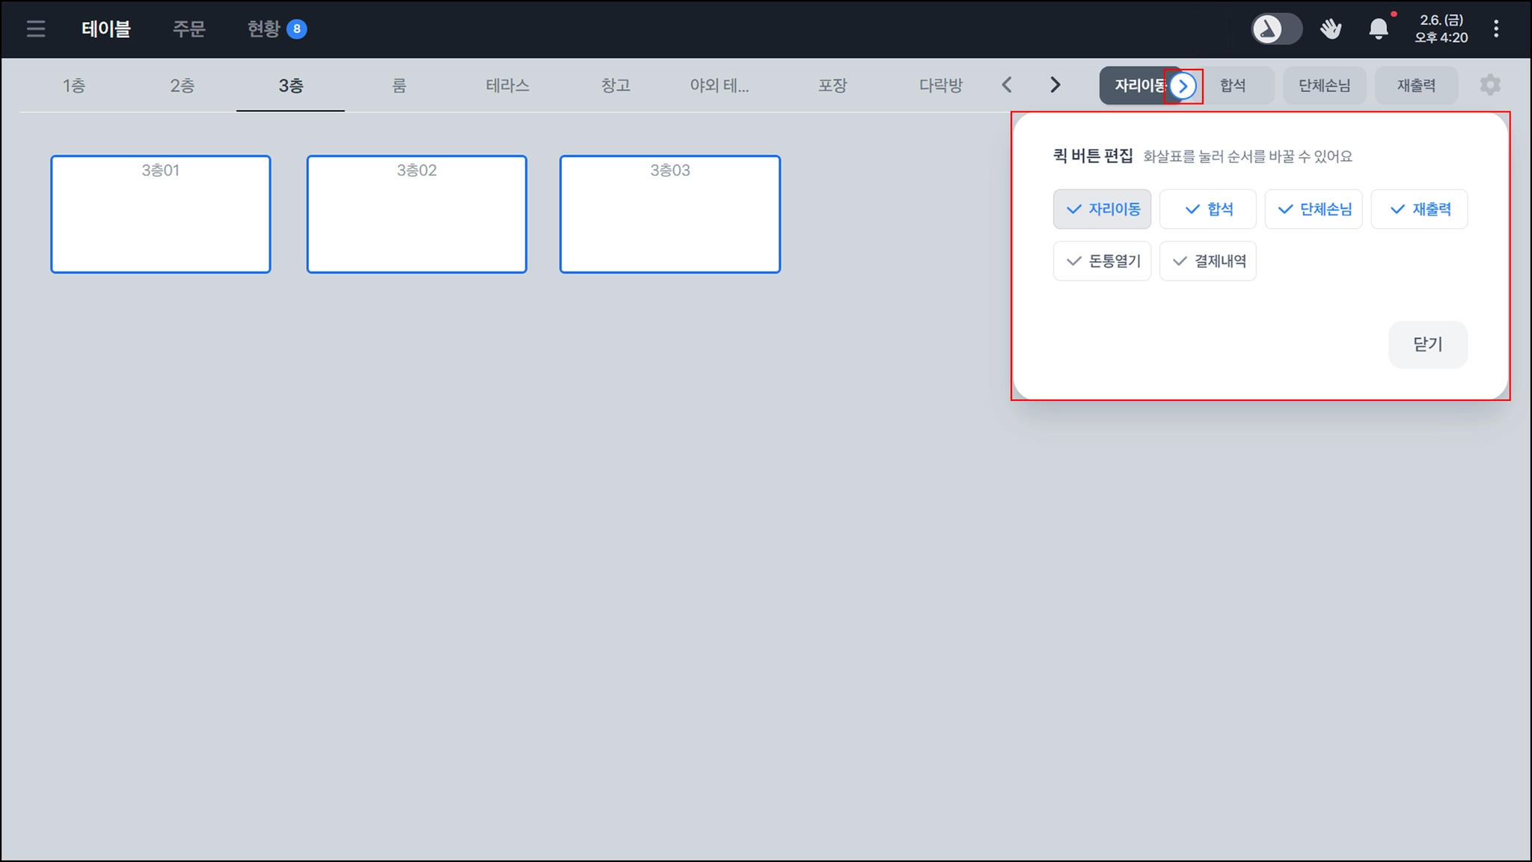1532x862 pixels.
Task: Uncheck 재출력 in quick button editor
Action: [1419, 210]
